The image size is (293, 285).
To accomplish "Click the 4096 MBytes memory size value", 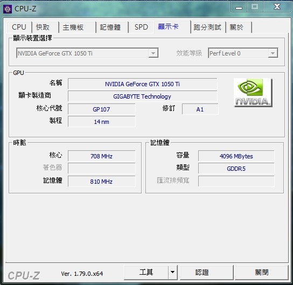I will [236, 156].
